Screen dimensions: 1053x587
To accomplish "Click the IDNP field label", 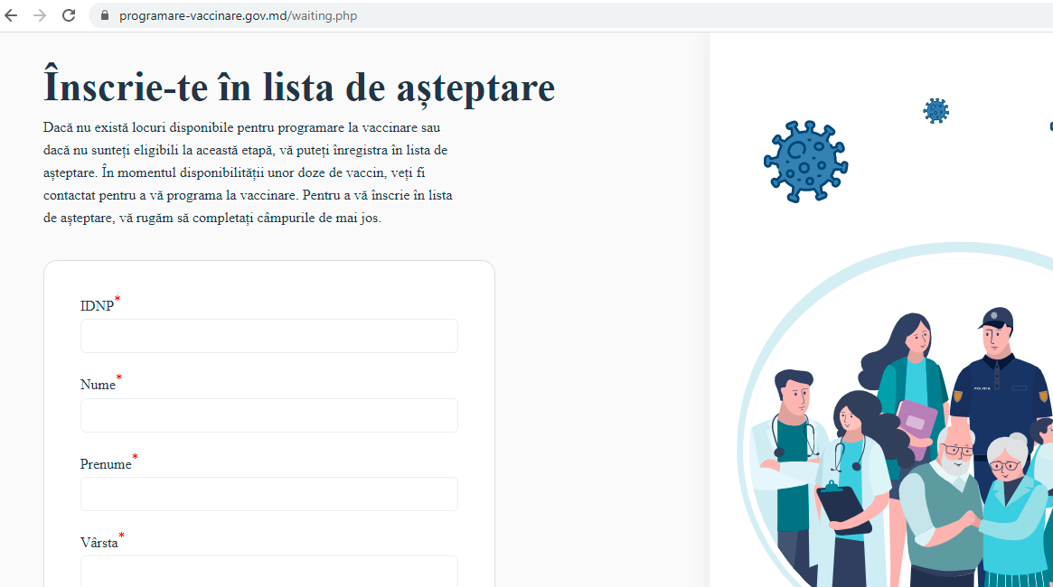I will 98,305.
